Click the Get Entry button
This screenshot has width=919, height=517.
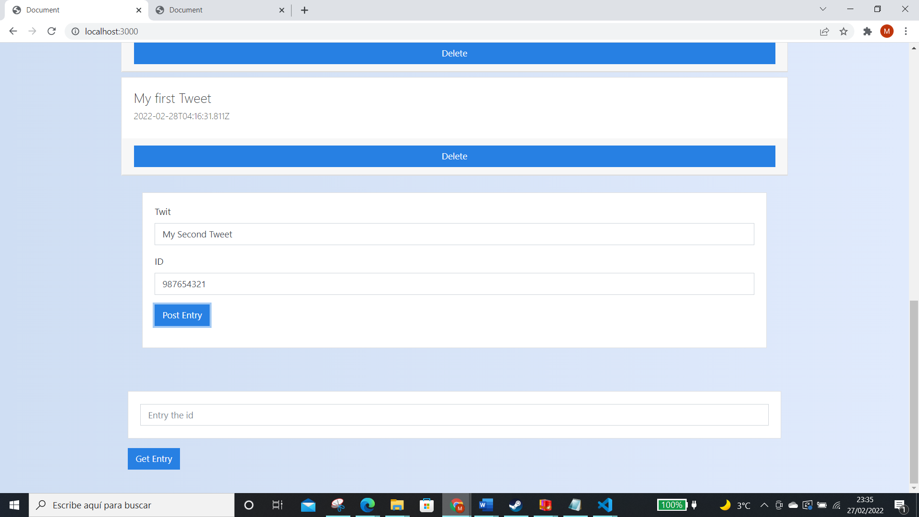(x=154, y=459)
